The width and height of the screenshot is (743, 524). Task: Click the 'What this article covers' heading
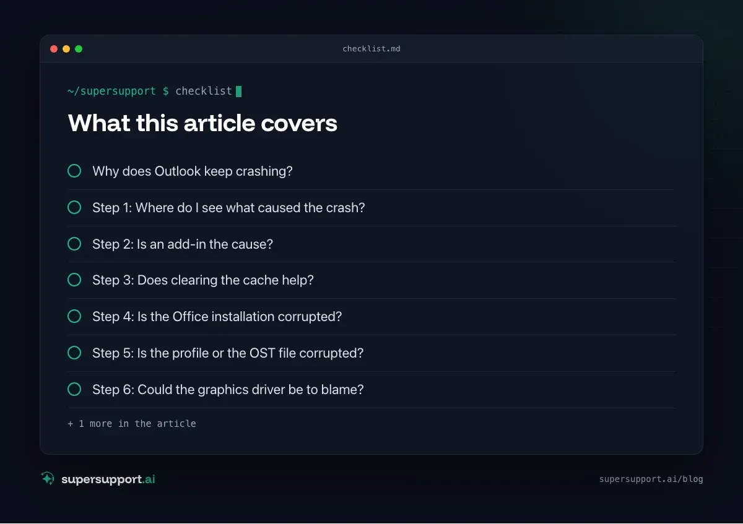202,123
